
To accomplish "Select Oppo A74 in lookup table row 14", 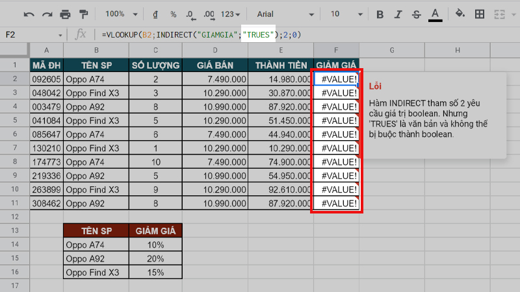I will (96, 245).
